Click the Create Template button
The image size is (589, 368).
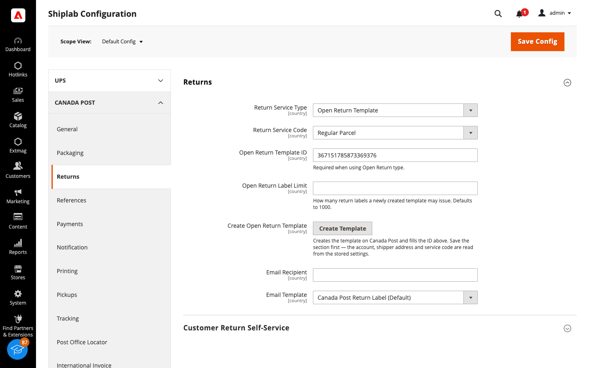343,229
